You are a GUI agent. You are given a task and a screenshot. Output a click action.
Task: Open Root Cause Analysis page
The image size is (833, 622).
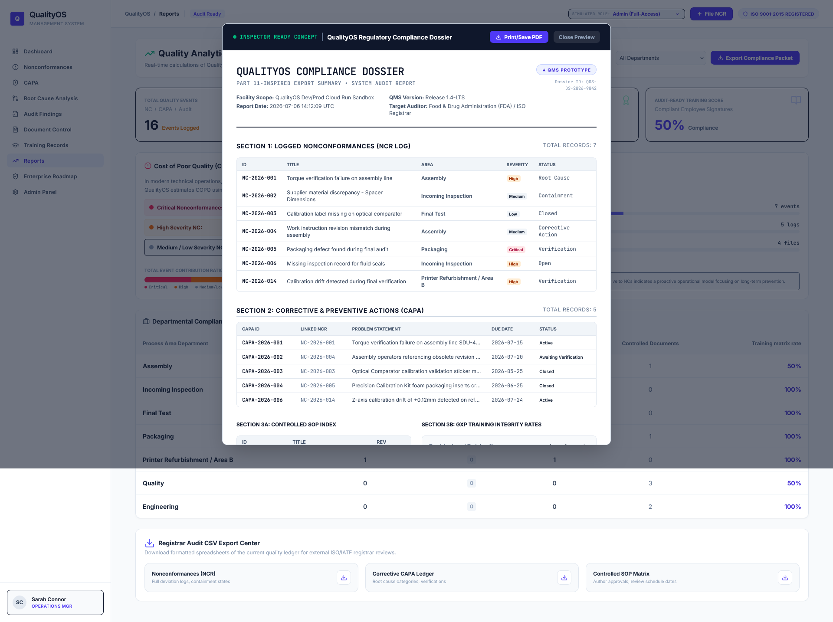[x=55, y=98]
